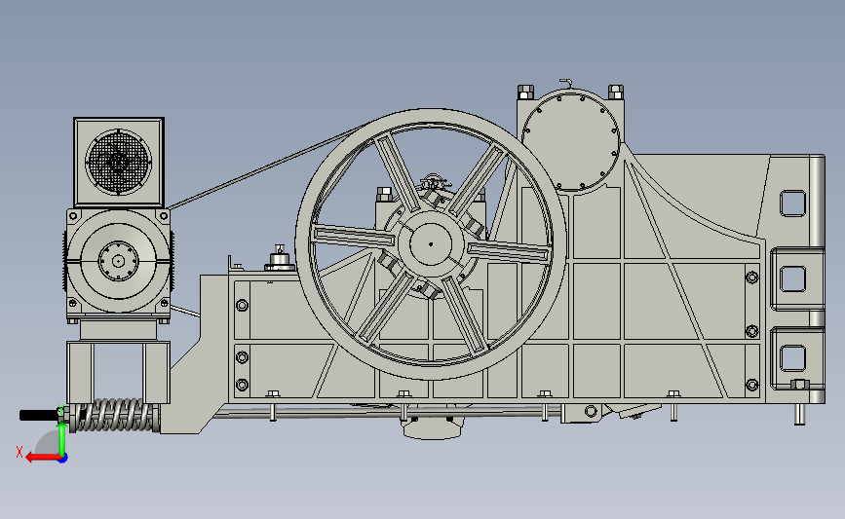
Task: Select the round bolted bearing cover at top
Action: (x=571, y=140)
